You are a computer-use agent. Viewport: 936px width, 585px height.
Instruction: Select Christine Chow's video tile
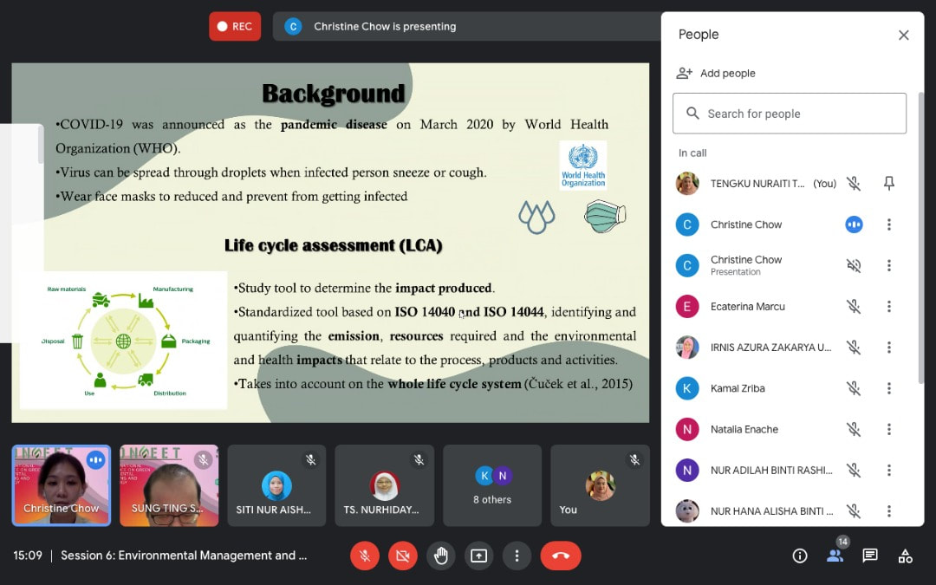pyautogui.click(x=61, y=485)
